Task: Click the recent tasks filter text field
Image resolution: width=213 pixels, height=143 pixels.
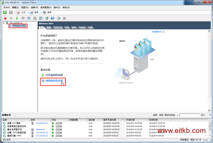Action: tap(189, 115)
